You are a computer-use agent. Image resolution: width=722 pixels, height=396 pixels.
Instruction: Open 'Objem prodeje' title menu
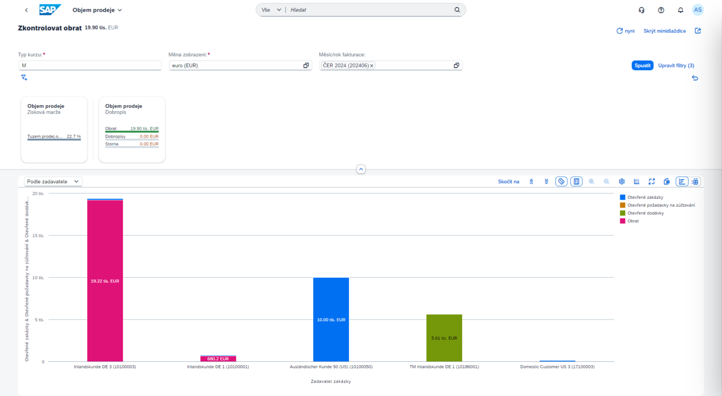pyautogui.click(x=97, y=10)
